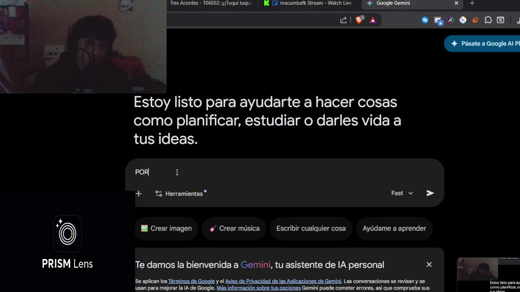Click the small stream preview thumbnail
This screenshot has width=520, height=292.
[x=488, y=275]
